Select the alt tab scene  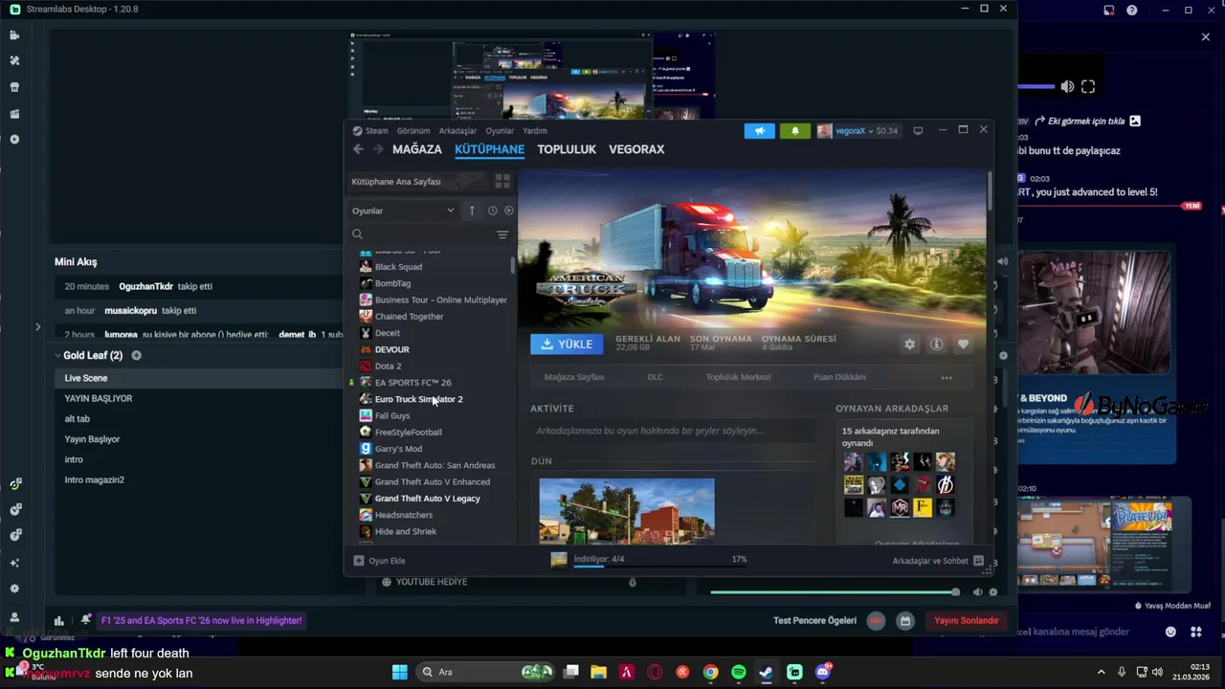coord(78,418)
